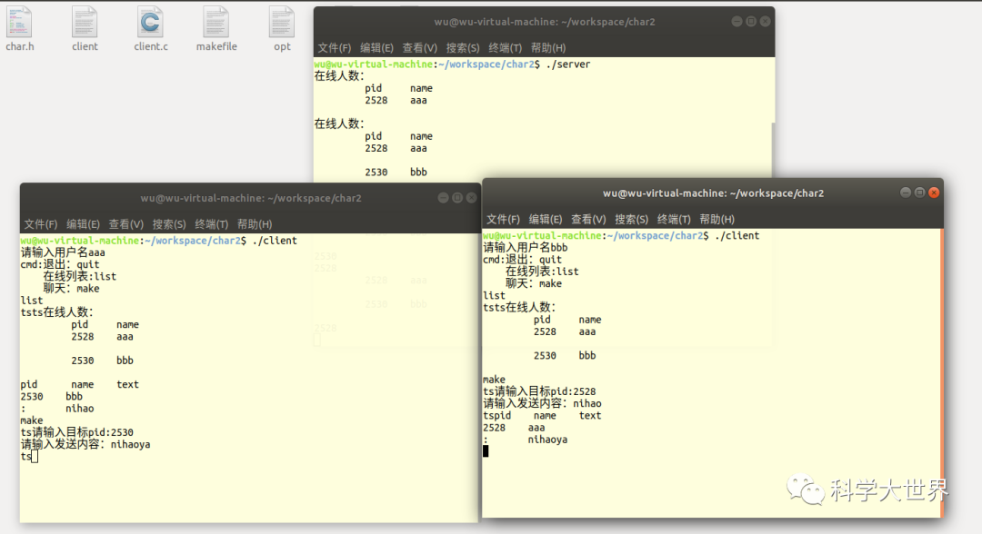Screen dimensions: 982x534
Task: Open 终端(T) menu in aaa client terminal
Action: pyautogui.click(x=211, y=223)
